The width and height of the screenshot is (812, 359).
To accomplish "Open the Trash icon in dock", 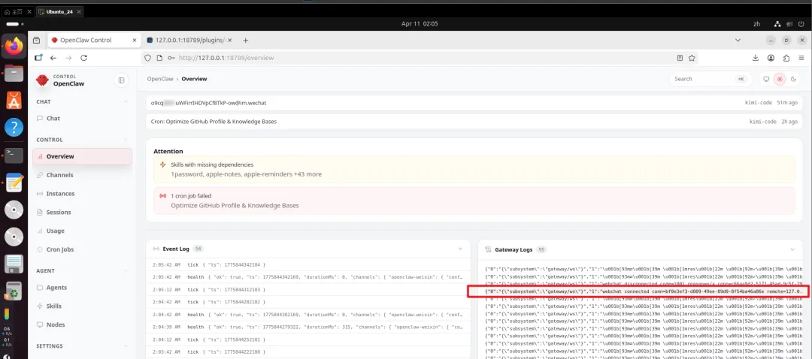I will coord(14,291).
